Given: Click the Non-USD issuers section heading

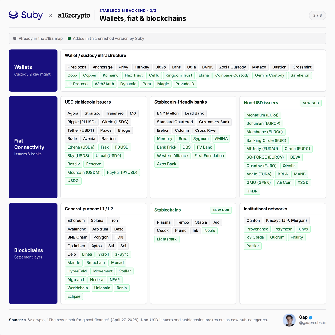Looking at the screenshot, I should (261, 103).
